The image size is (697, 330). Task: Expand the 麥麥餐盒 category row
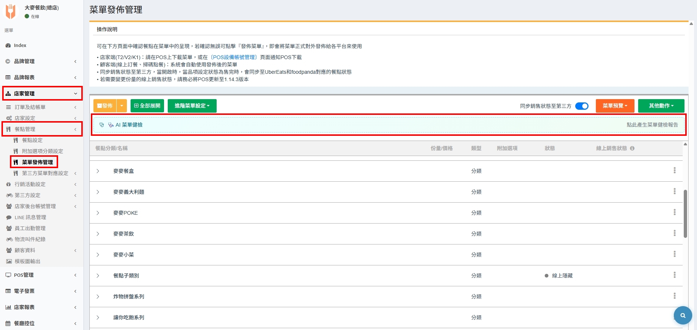[98, 171]
